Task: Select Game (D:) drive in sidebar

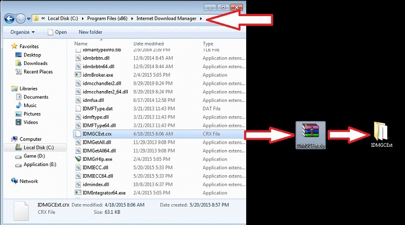Action: coord(35,156)
